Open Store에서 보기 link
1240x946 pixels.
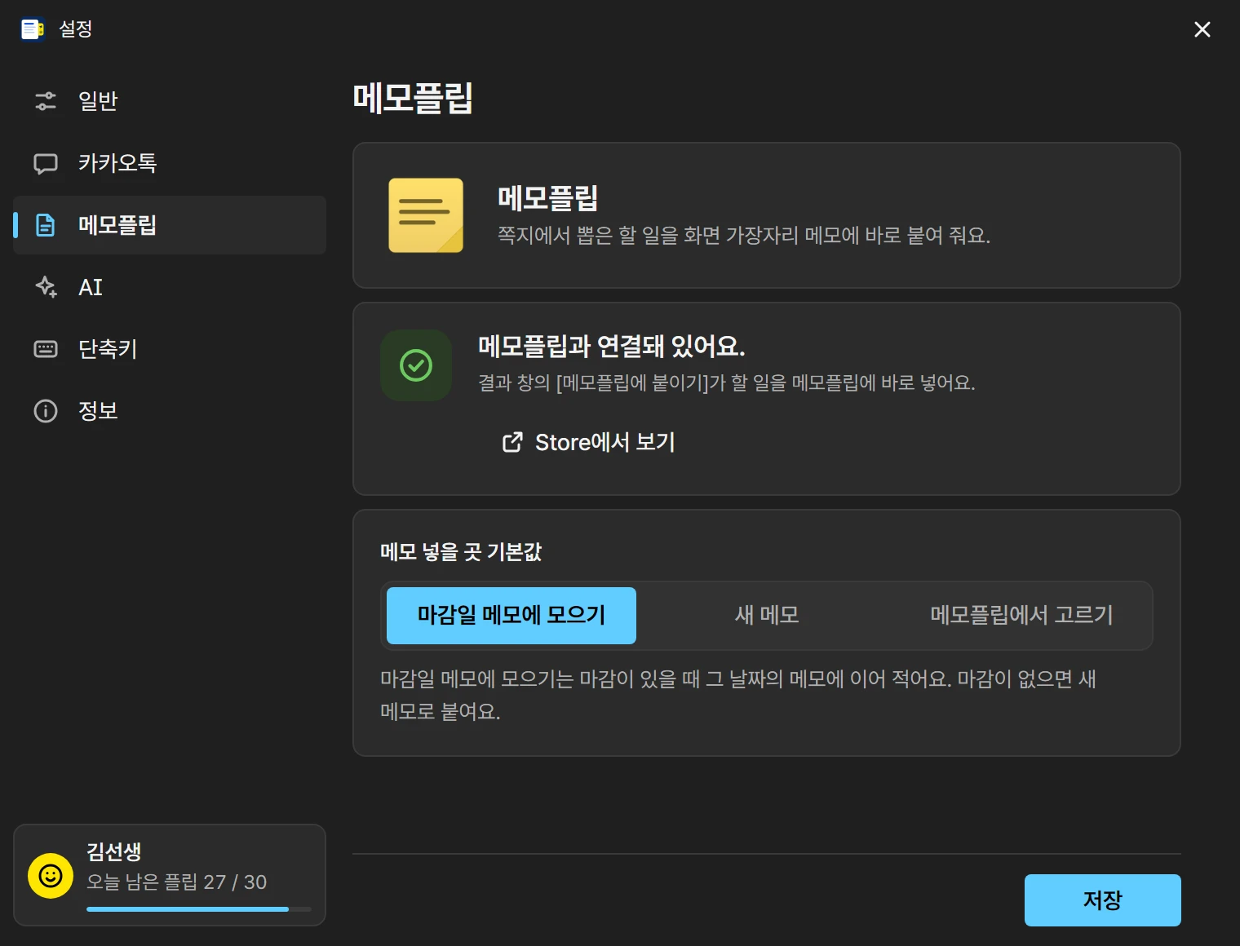tap(589, 442)
